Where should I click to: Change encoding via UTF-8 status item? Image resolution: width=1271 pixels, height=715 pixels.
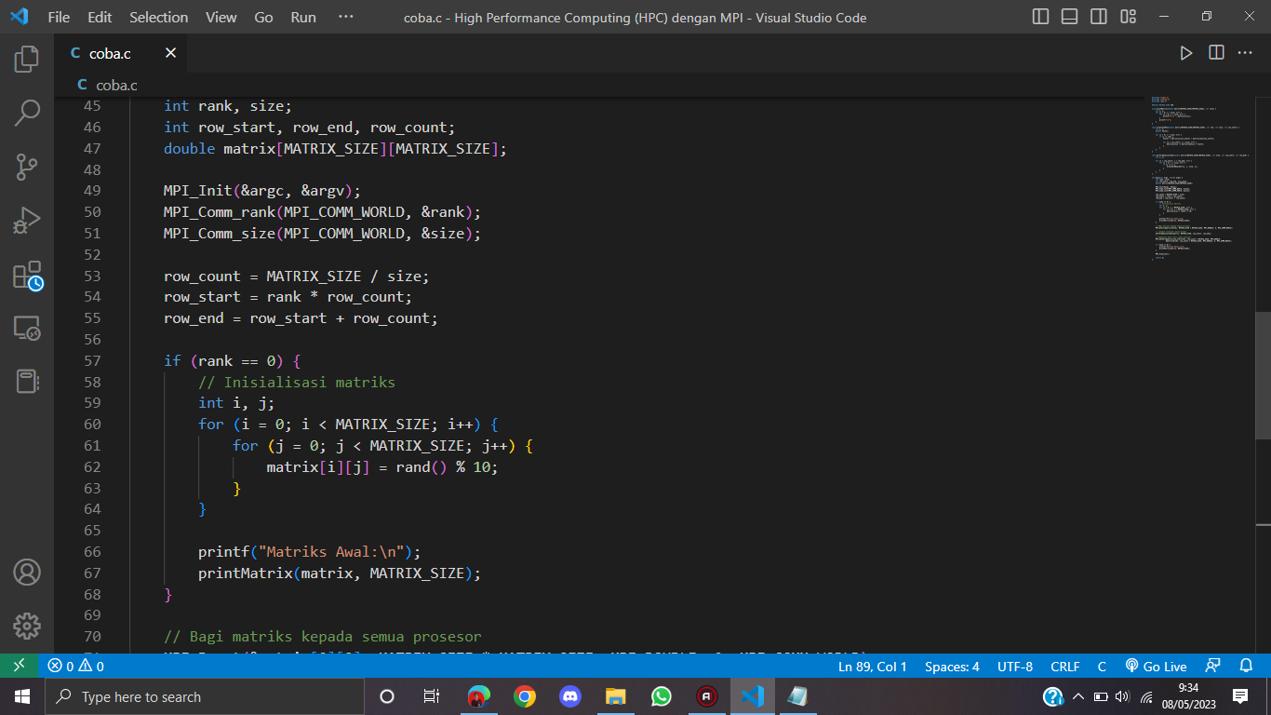click(x=1015, y=666)
